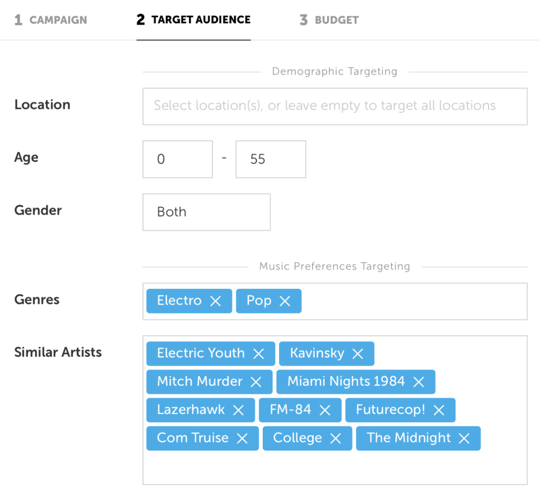Delete The Midnight artist tag
The width and height of the screenshot is (539, 496).
coord(464,438)
